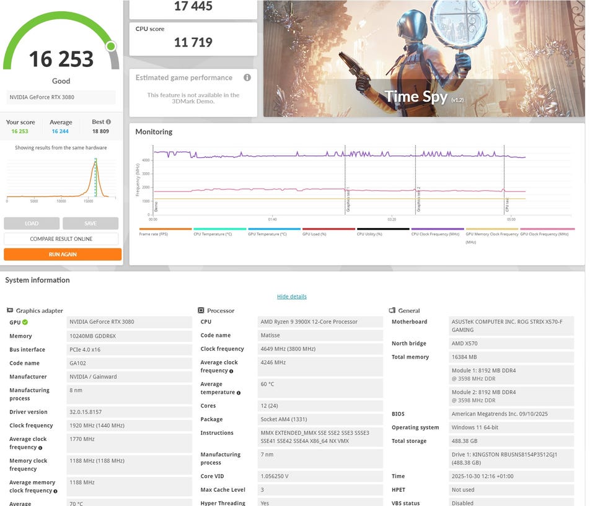The width and height of the screenshot is (595, 506).
Task: Click Average score value 16 244
Action: 60,131
